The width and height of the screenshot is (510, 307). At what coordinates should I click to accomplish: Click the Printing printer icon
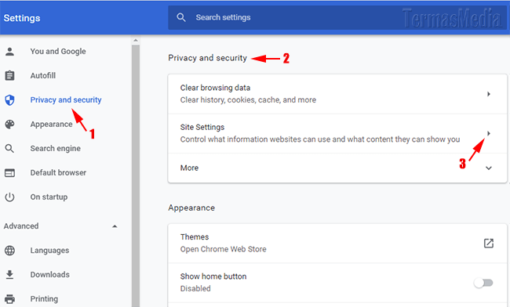coord(9,298)
